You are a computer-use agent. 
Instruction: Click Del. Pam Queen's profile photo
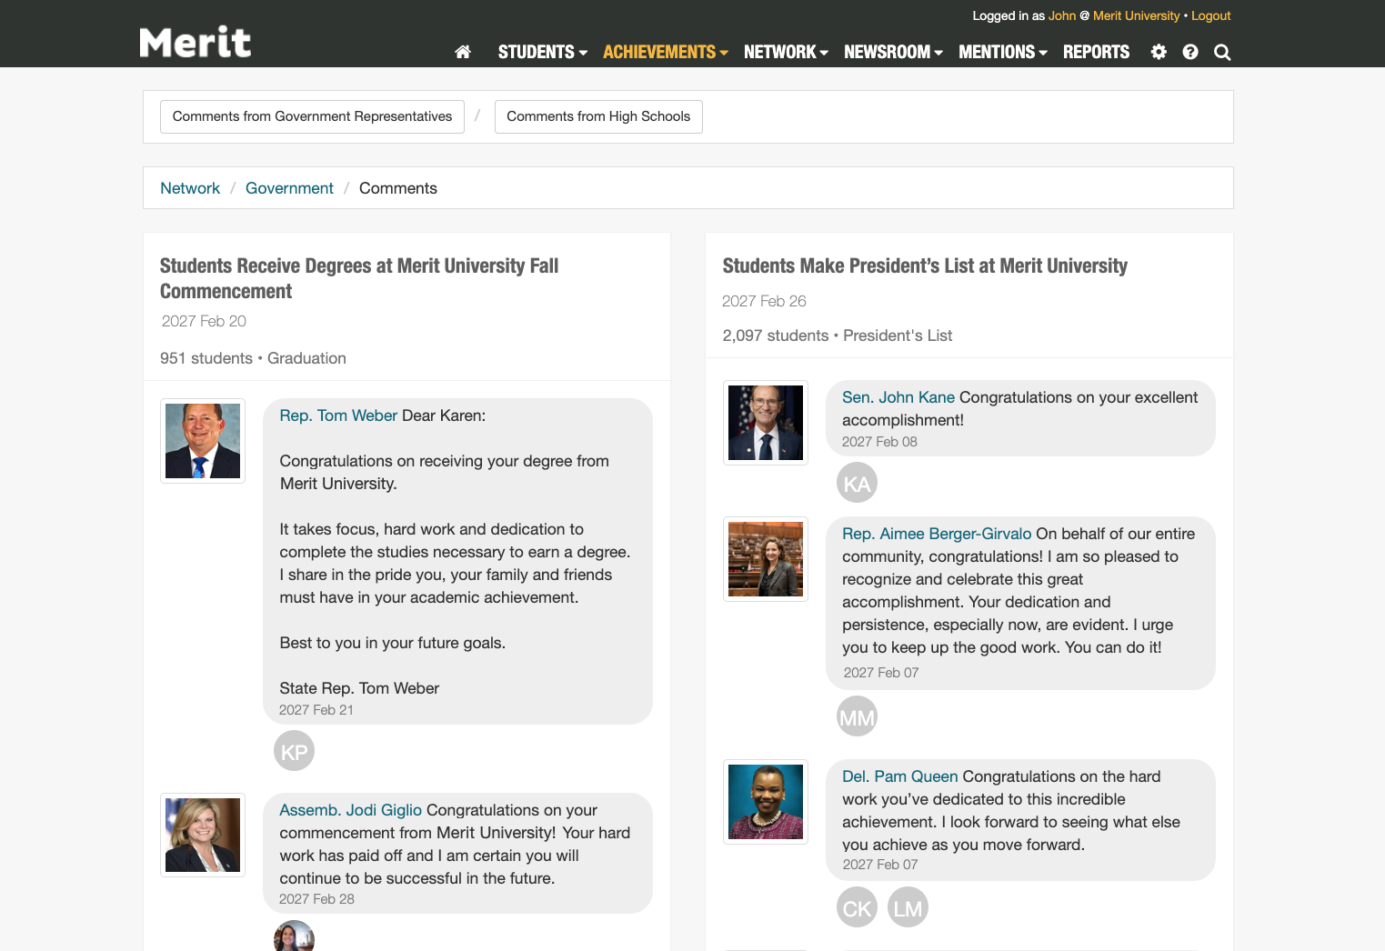click(765, 801)
